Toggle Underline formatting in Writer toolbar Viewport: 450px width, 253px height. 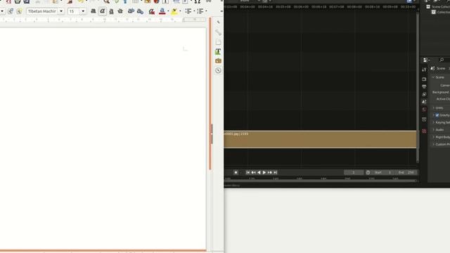pyautogui.click(x=111, y=11)
